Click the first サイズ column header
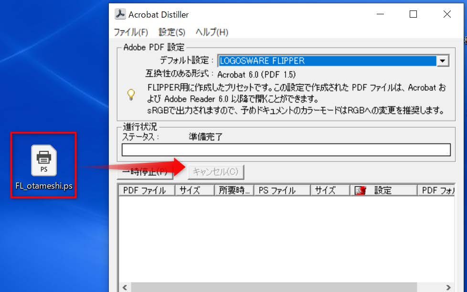Viewport: 467px width, 292px height. [195, 191]
